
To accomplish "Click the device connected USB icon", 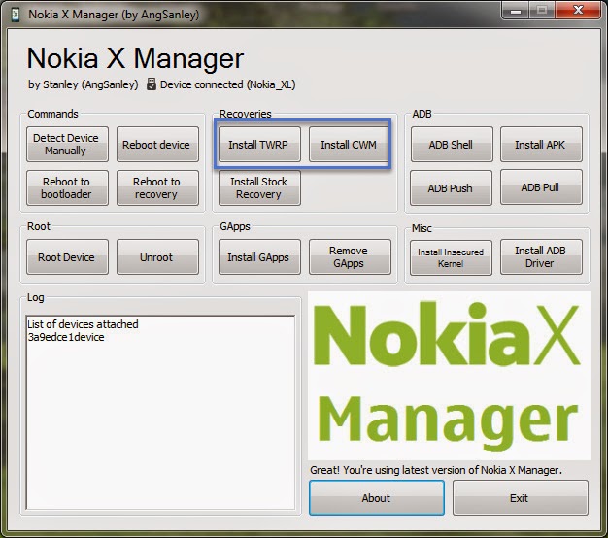I will pos(152,84).
